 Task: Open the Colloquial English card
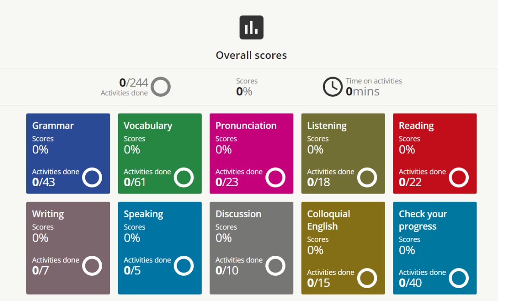pos(343,247)
